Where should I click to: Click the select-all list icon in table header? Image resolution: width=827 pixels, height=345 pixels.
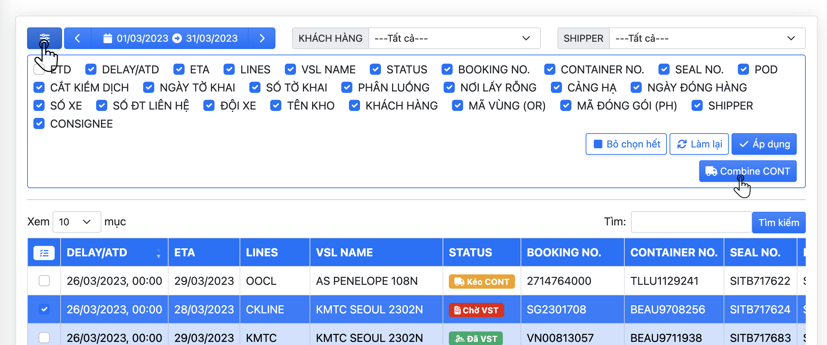click(x=44, y=253)
